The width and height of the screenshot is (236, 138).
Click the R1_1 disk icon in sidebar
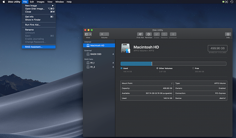point(88,63)
